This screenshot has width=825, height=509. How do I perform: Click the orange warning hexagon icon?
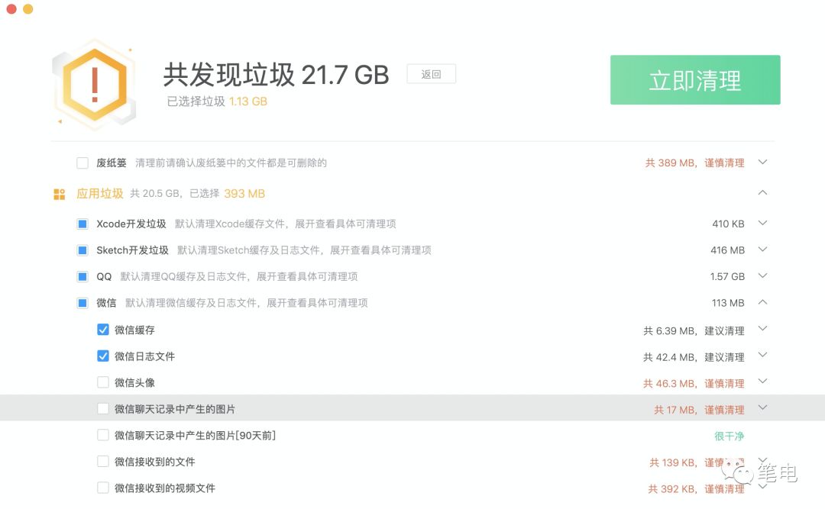[x=95, y=84]
